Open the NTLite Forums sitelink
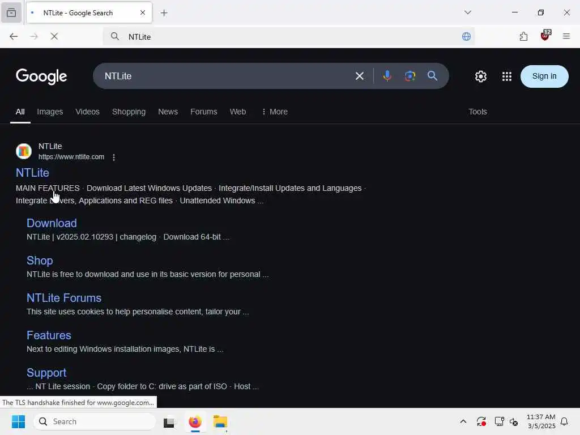The width and height of the screenshot is (580, 435). click(x=64, y=298)
